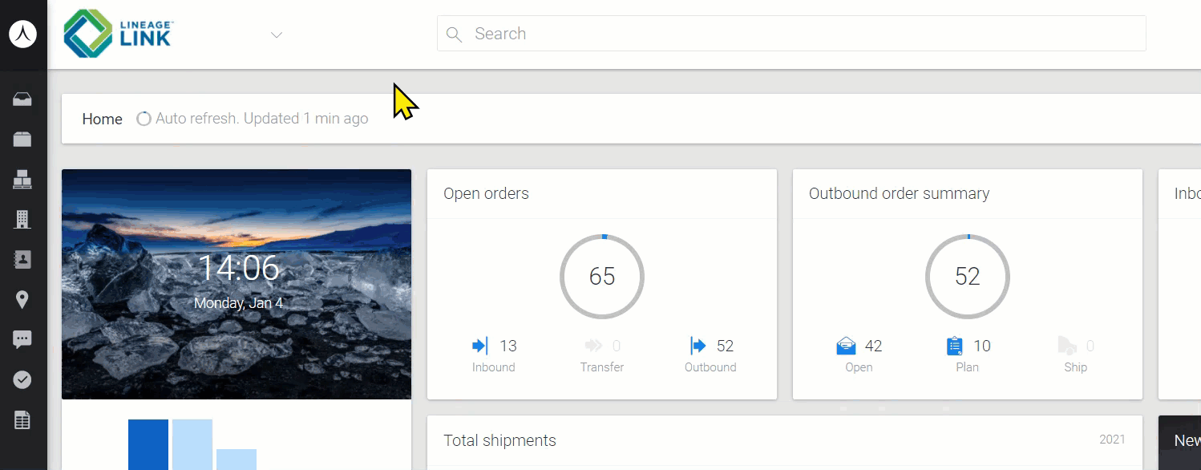1201x470 pixels.
Task: Click the Monday, Jan 4 date
Action: 238,303
